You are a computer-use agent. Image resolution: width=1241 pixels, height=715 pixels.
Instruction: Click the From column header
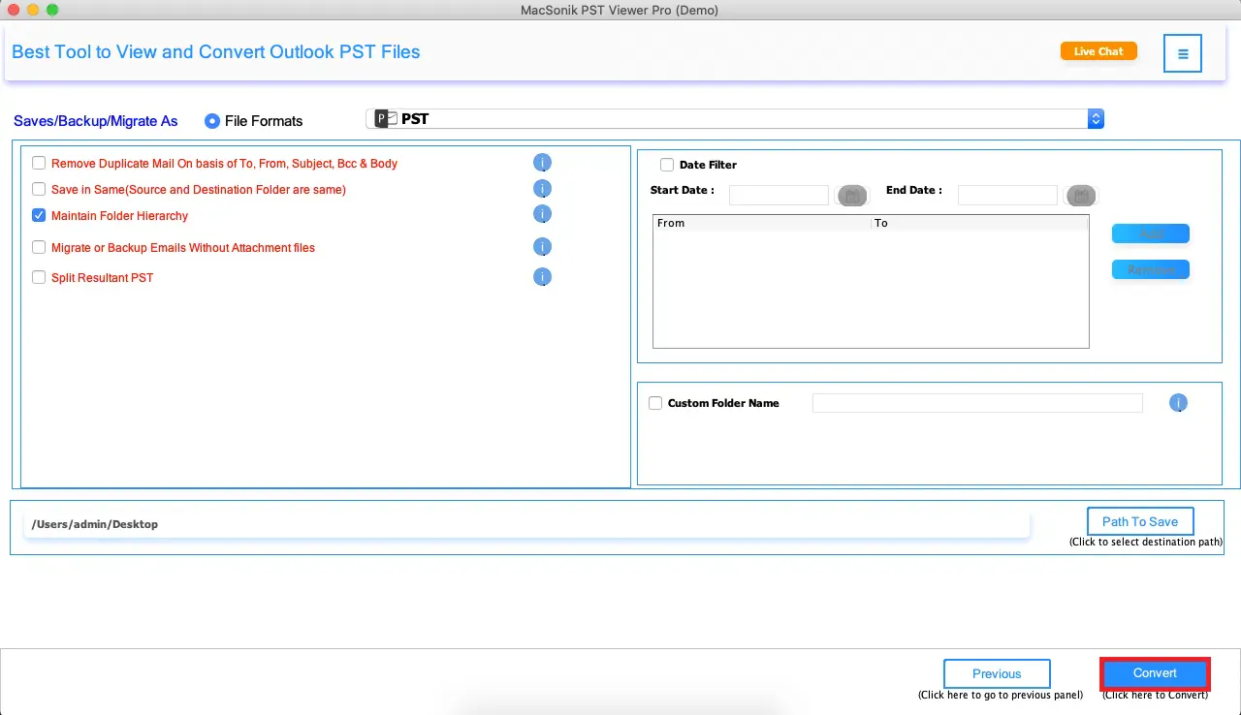(762, 223)
